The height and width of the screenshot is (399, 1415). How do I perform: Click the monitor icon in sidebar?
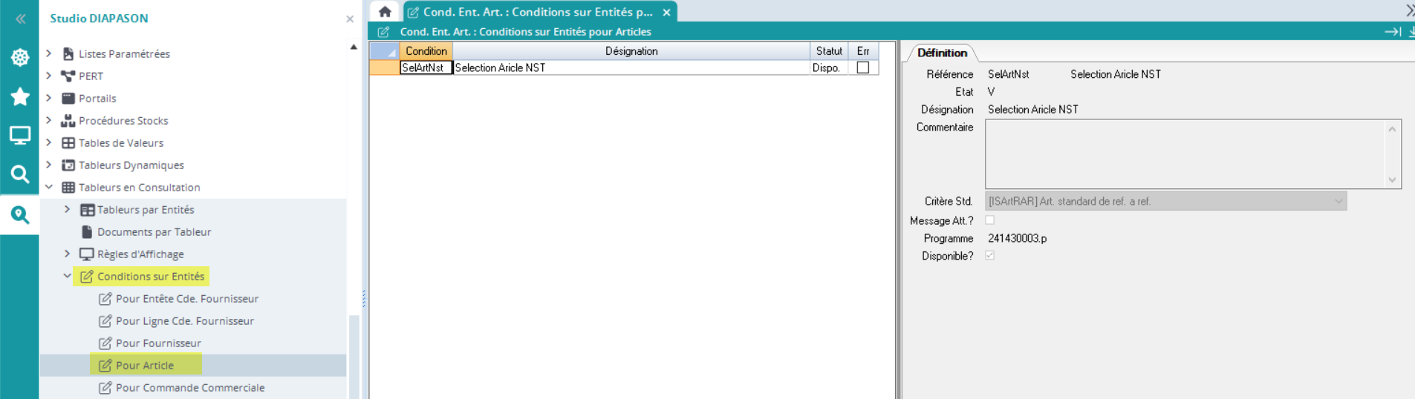(x=20, y=136)
